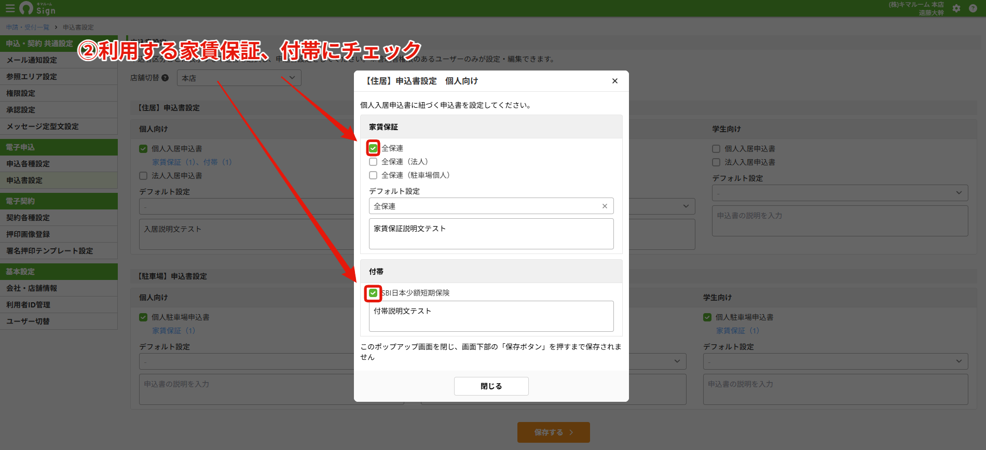Open 駐車場 個人向け デフォルト設定 dropdown
Image resolution: width=986 pixels, height=450 pixels.
246,361
